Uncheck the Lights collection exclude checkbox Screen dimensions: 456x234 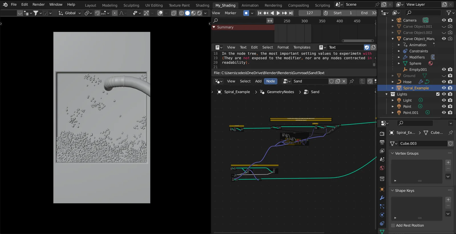point(438,94)
